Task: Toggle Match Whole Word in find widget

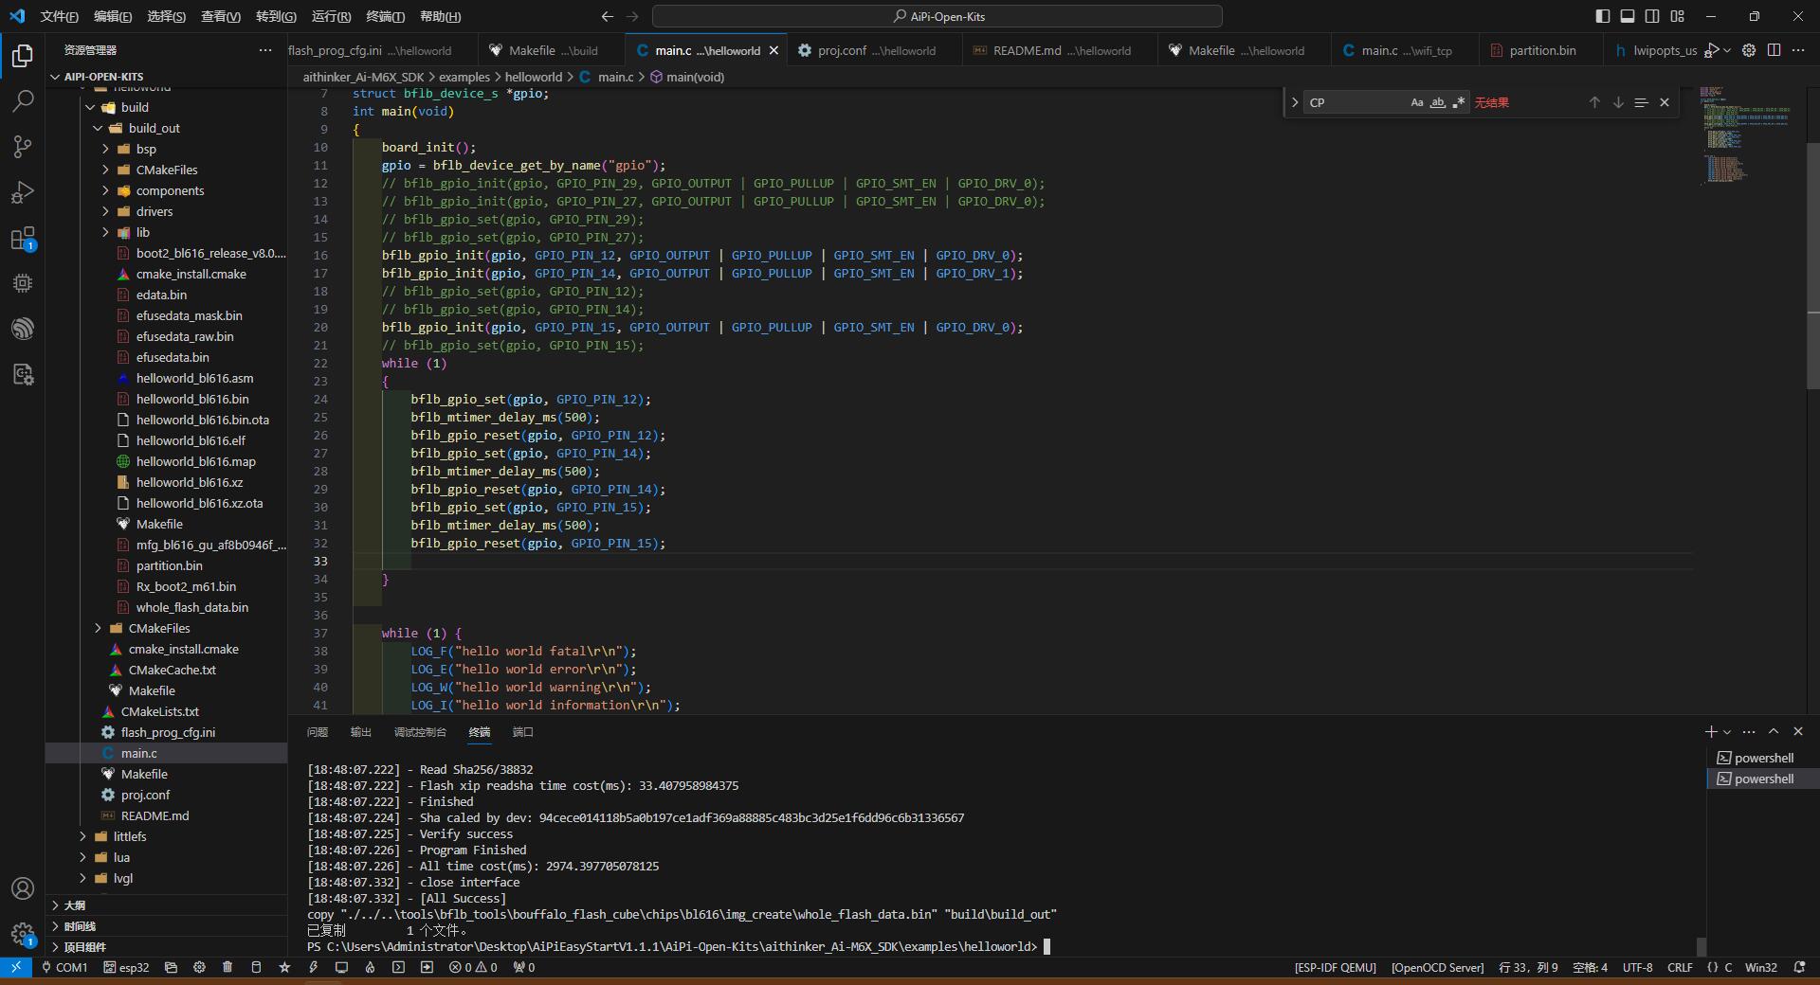Action: [x=1437, y=102]
